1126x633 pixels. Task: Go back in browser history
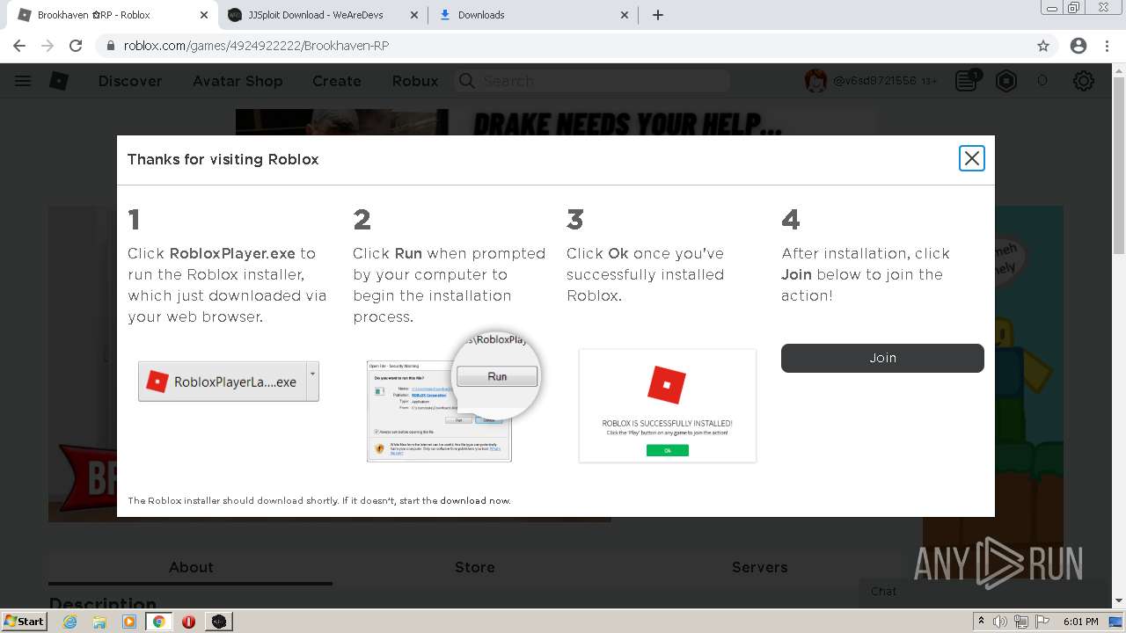pyautogui.click(x=19, y=46)
